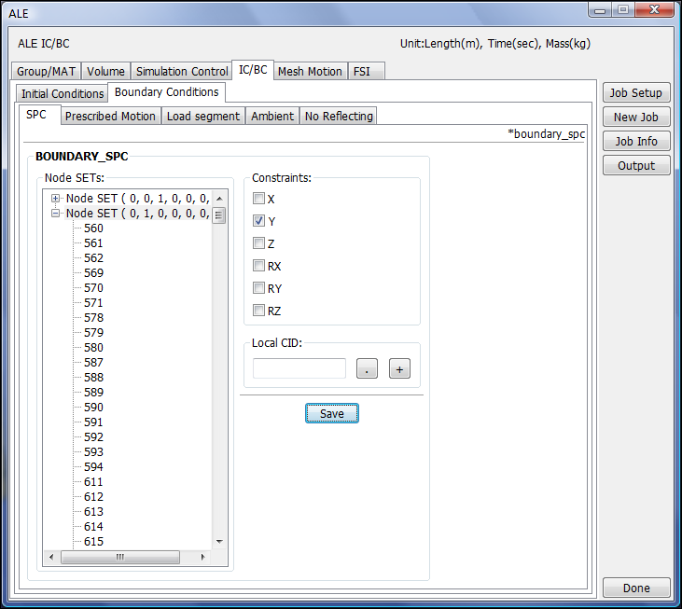Click the dot button beside Local CID

coord(368,369)
